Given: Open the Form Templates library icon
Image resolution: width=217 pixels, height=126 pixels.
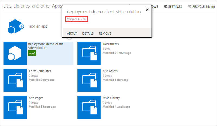Looking at the screenshot, I should click(x=15, y=80).
